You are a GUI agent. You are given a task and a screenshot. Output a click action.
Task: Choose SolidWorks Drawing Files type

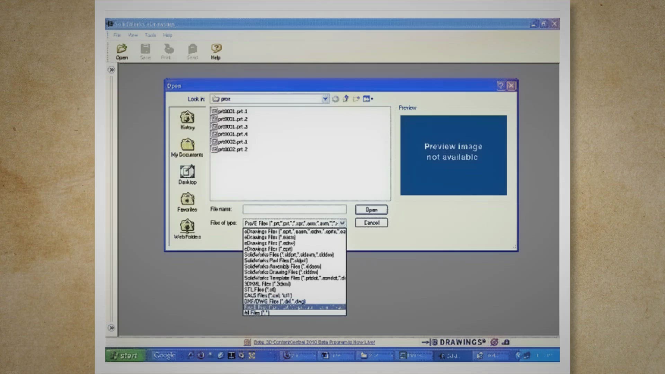point(294,272)
